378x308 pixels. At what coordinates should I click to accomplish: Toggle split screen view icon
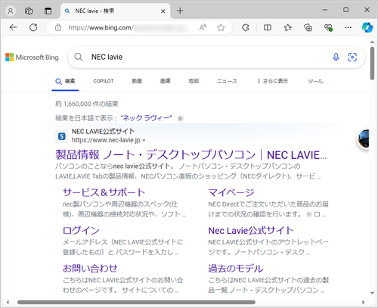pos(268,27)
